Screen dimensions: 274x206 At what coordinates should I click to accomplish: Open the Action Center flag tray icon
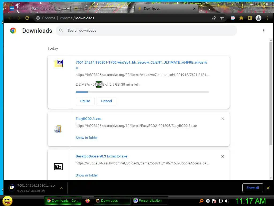(214, 201)
